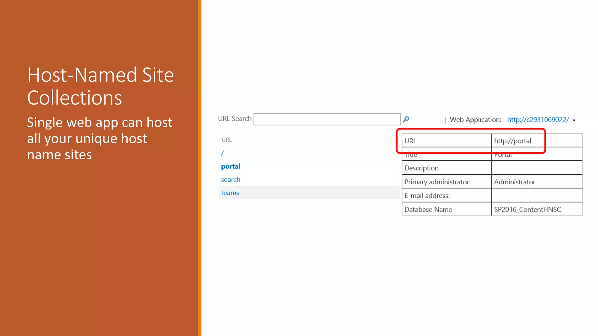Image resolution: width=598 pixels, height=336 pixels.
Task: Click the http://portal URL value cell
Action: coord(537,141)
